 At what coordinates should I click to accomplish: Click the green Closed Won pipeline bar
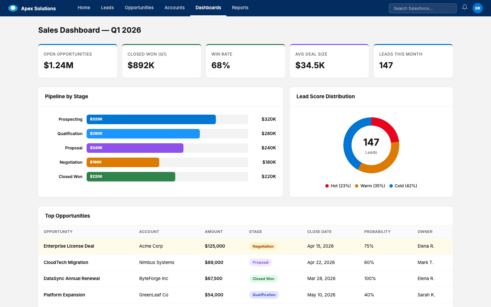click(x=131, y=177)
